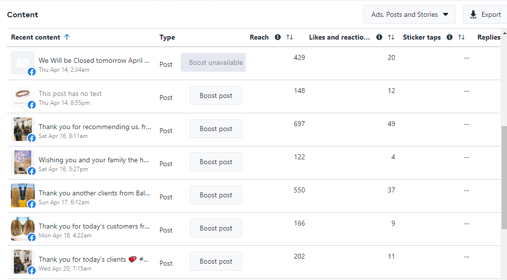Viewport: 507px width, 280px height.
Task: Open the Mon Apr 18 post thumbnail
Action: pyautogui.click(x=22, y=228)
